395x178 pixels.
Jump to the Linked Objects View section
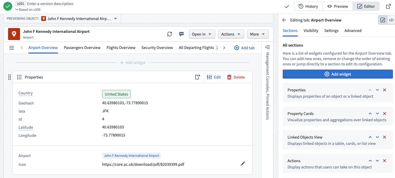coord(338,140)
